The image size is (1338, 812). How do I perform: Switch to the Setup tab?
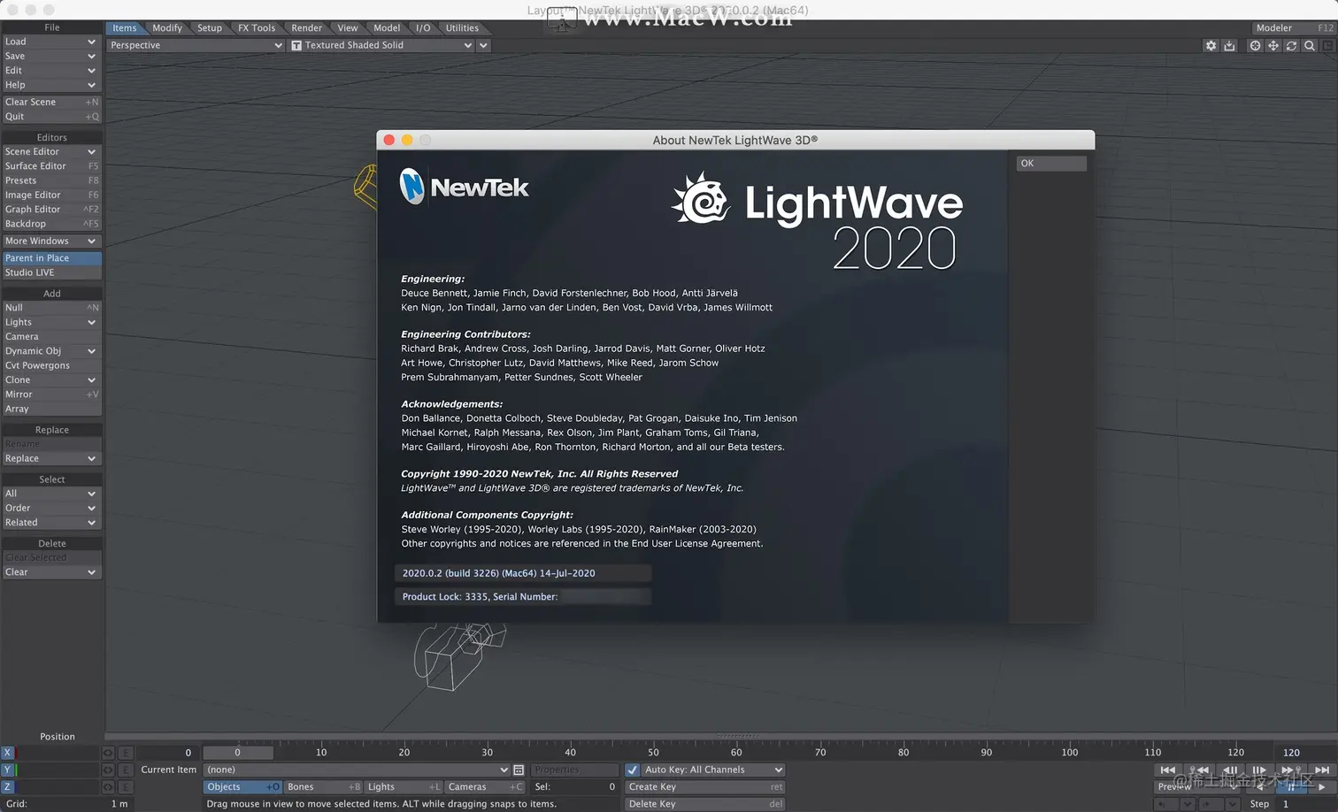[210, 27]
